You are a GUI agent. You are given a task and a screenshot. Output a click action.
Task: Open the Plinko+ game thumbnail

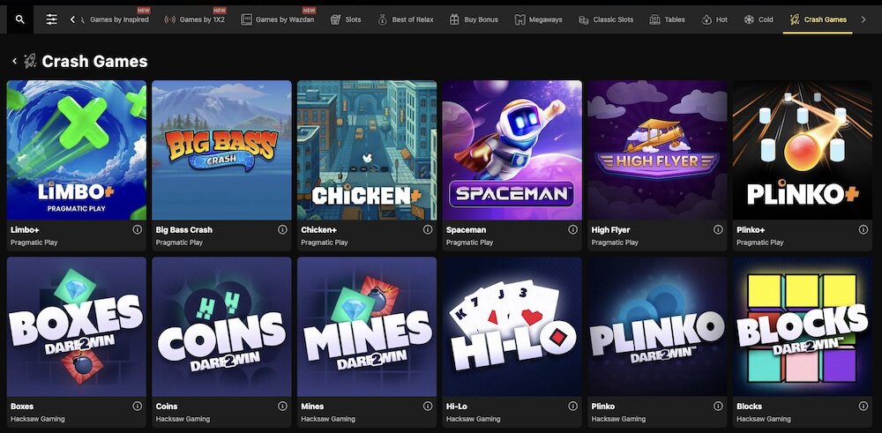[x=802, y=150]
